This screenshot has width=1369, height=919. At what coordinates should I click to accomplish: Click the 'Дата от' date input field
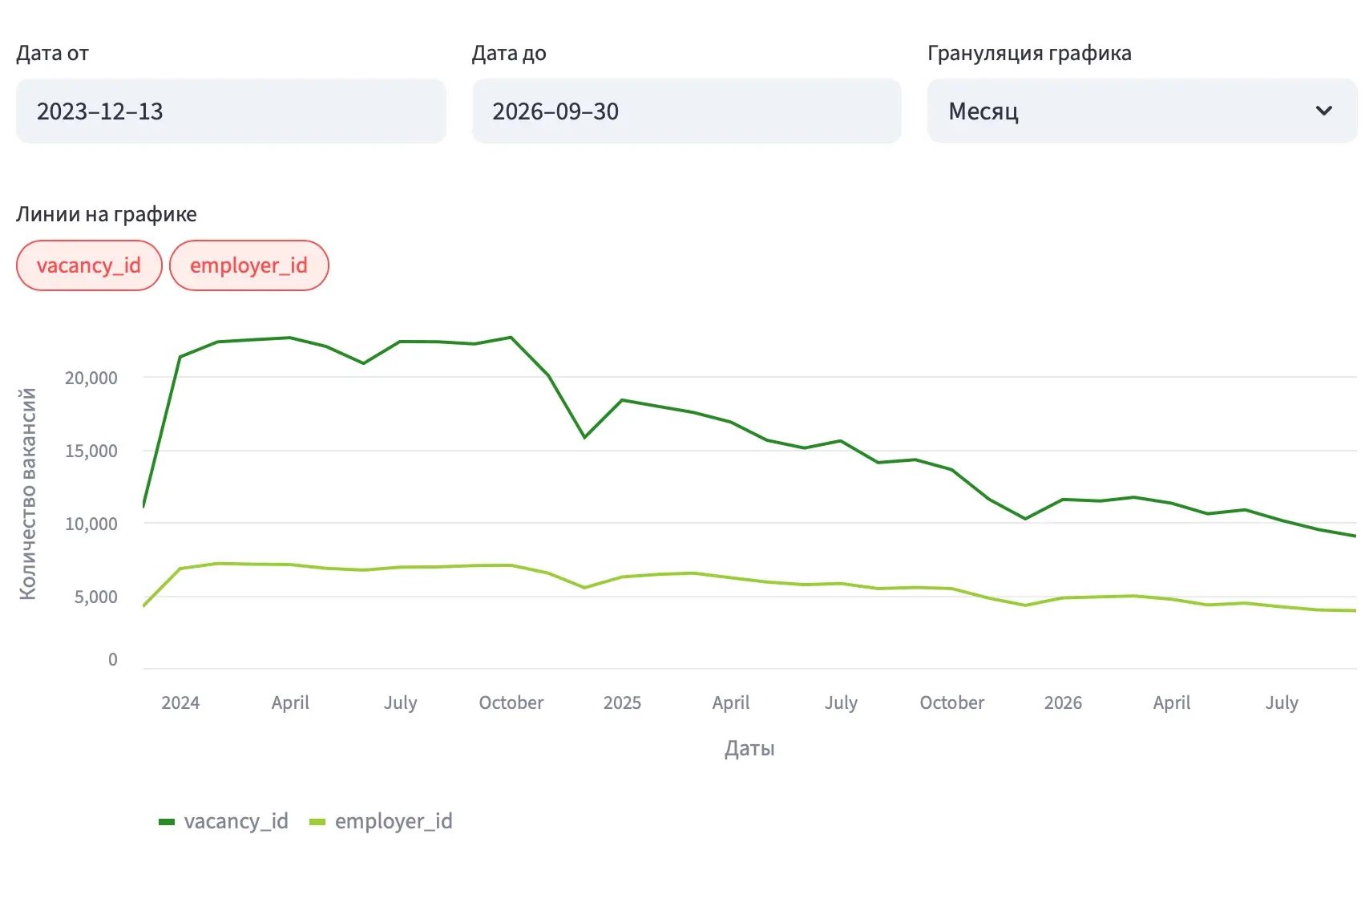tap(231, 111)
